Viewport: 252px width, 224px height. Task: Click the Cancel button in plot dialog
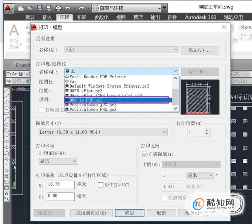click(x=161, y=213)
